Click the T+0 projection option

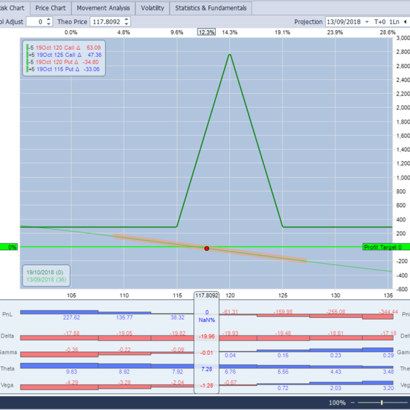pyautogui.click(x=380, y=22)
